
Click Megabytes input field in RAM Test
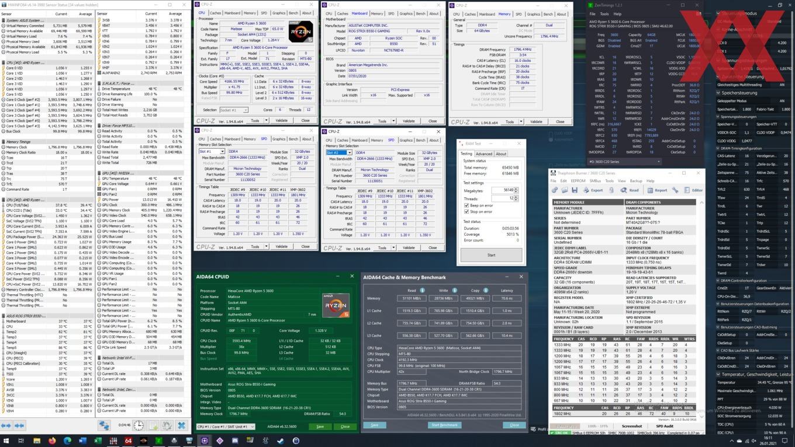[x=502, y=190]
